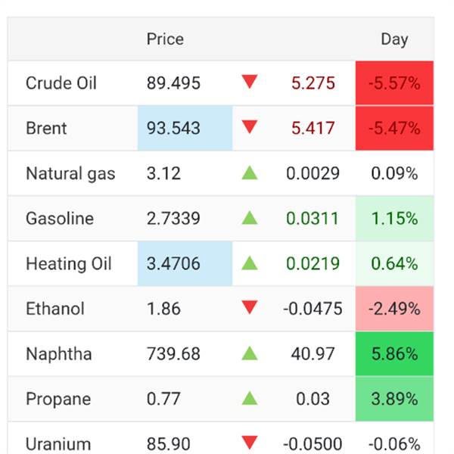Open the Natural gas commodity link

pyautogui.click(x=70, y=174)
